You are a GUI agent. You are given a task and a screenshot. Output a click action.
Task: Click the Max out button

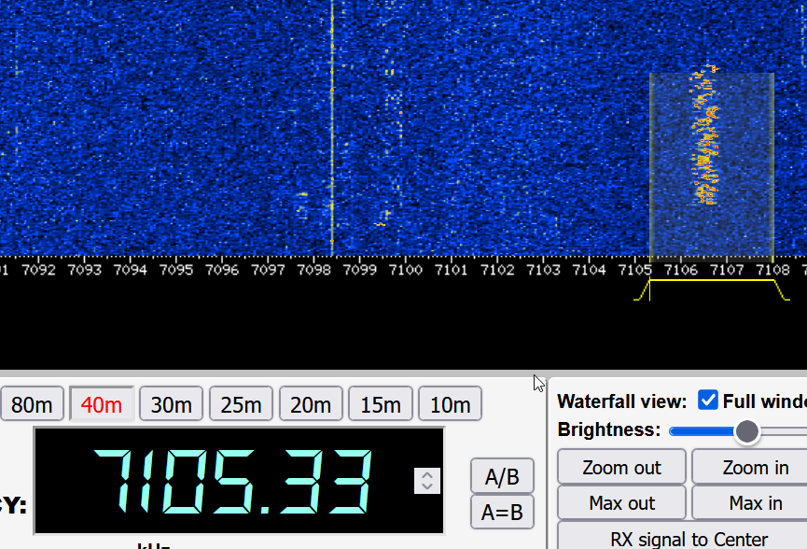coord(621,503)
